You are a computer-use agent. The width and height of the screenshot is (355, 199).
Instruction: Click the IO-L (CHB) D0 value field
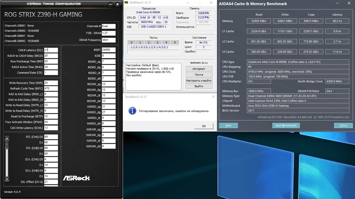point(51,171)
